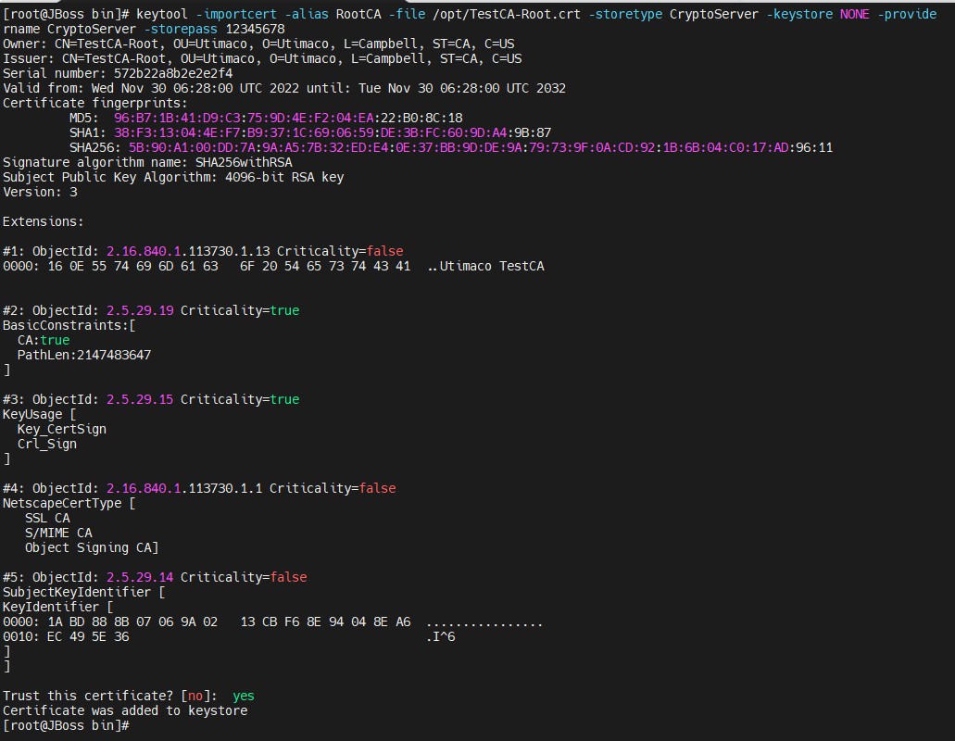Click 'Certificate was added to keystore' message
Image resolution: width=955 pixels, height=741 pixels.
(x=125, y=710)
